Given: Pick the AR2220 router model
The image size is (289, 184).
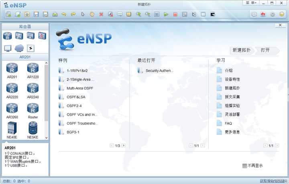Looking at the screenshot, I should pyautogui.click(x=12, y=91).
